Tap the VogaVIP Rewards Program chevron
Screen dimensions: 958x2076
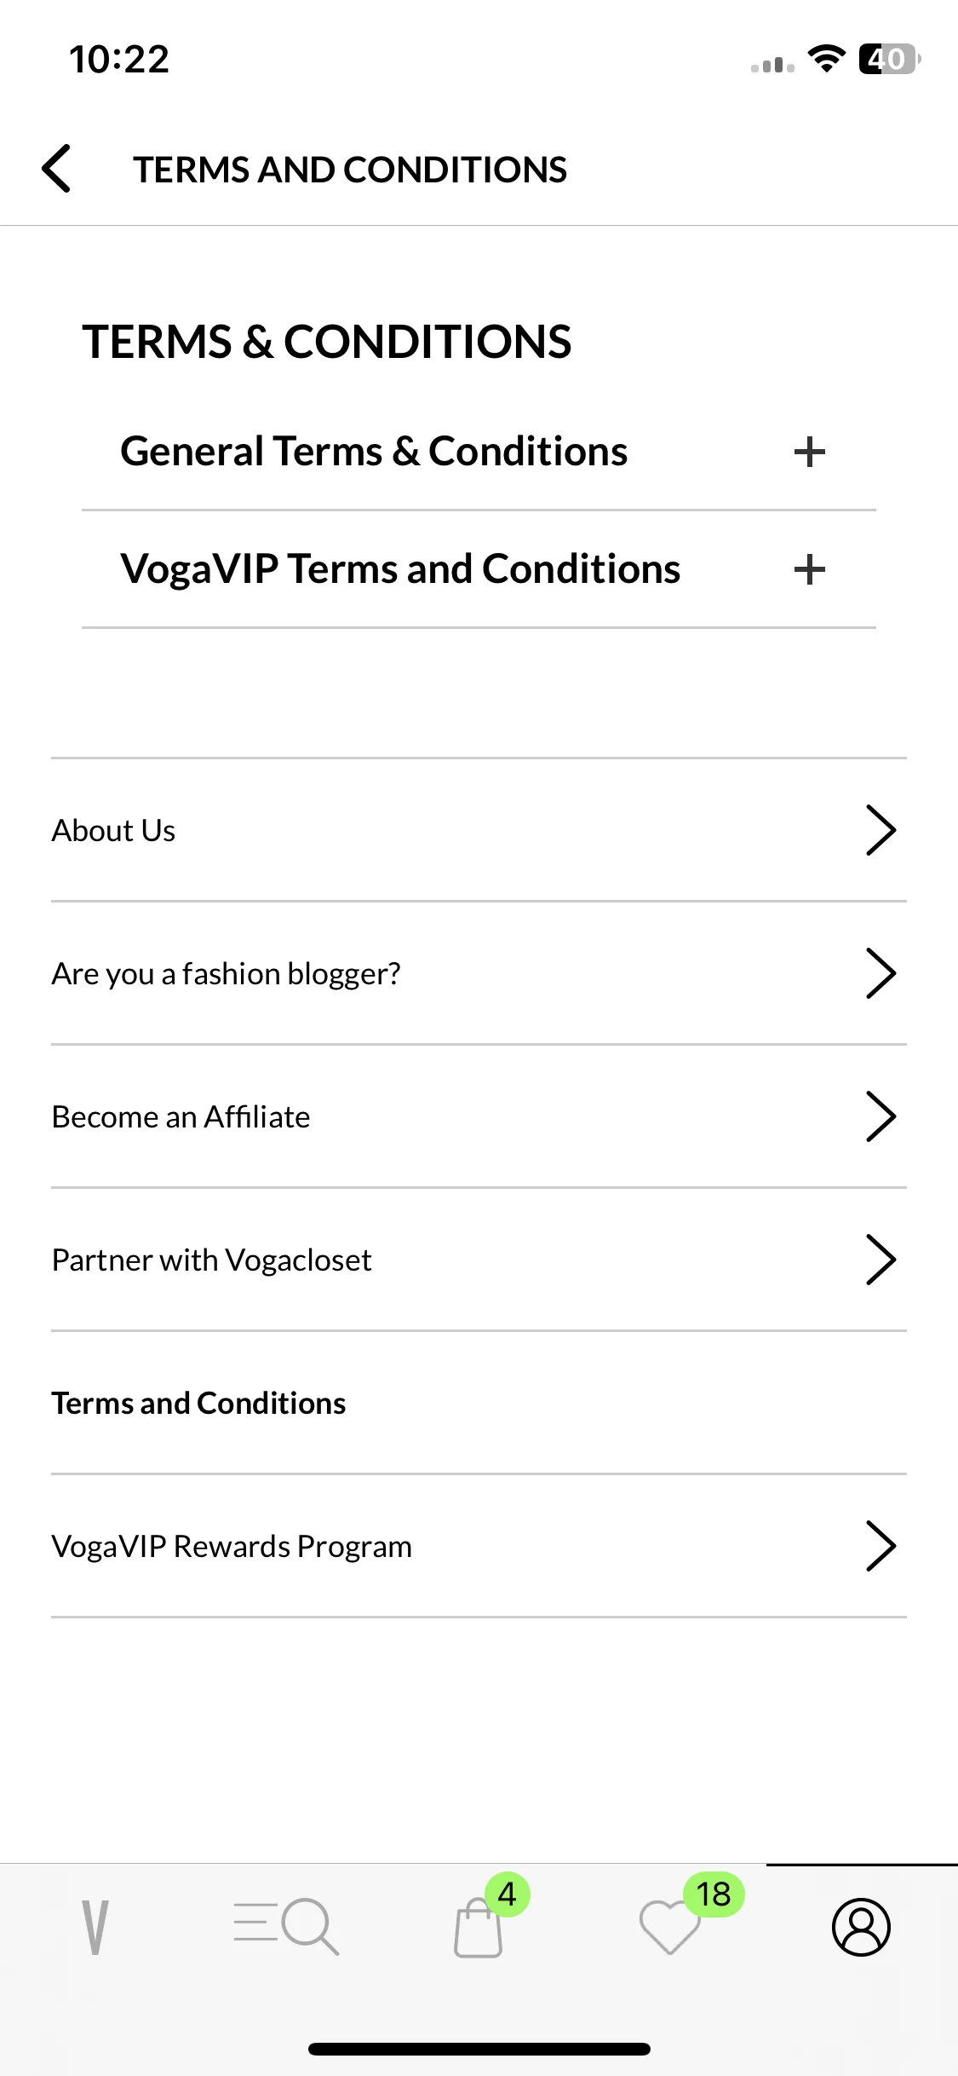(x=881, y=1546)
